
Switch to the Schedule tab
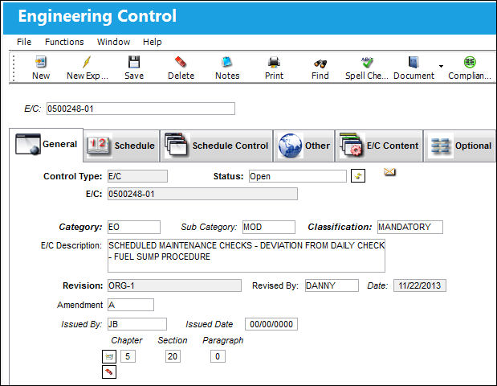click(121, 146)
